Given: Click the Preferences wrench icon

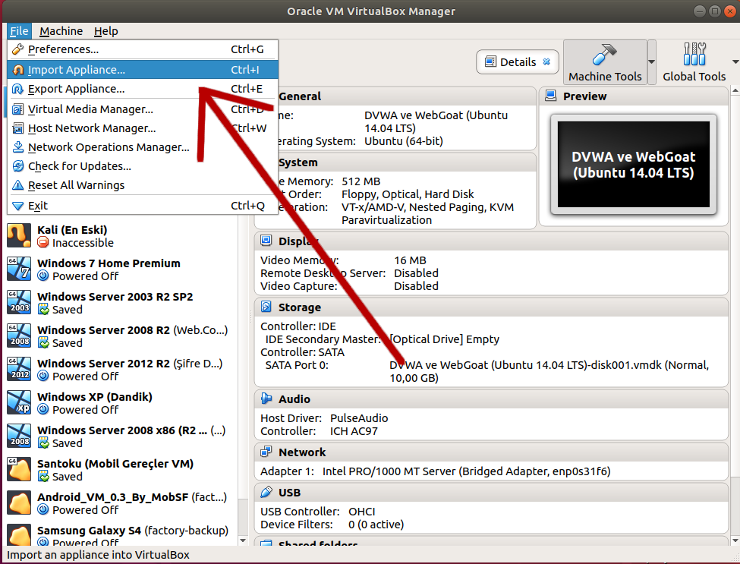Looking at the screenshot, I should (18, 49).
